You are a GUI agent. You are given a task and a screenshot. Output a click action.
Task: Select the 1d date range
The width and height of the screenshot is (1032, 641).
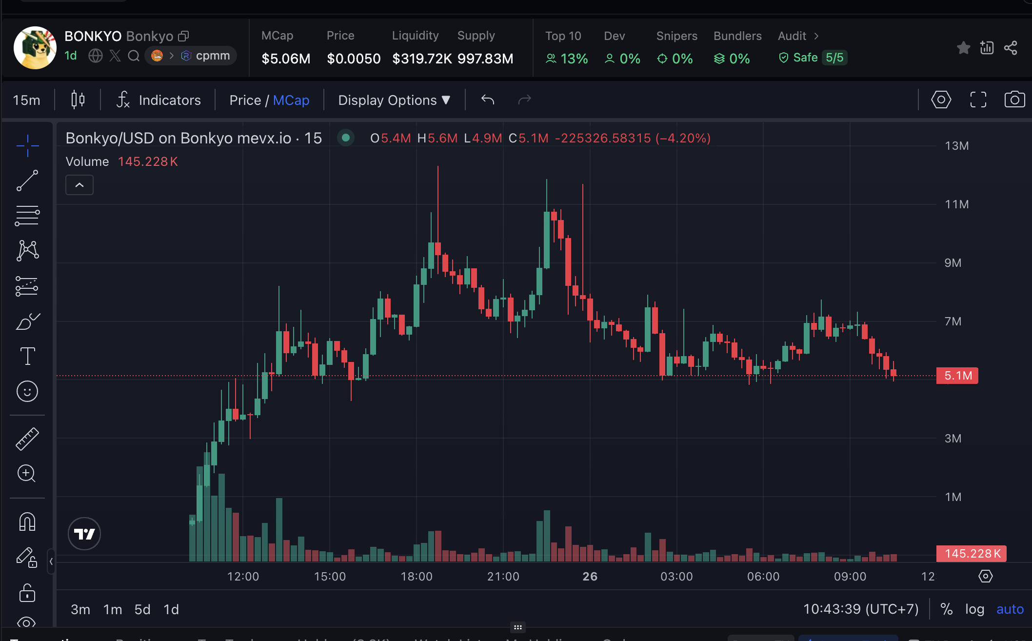(171, 609)
